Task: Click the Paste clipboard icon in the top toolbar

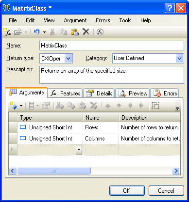Action: coord(74,32)
